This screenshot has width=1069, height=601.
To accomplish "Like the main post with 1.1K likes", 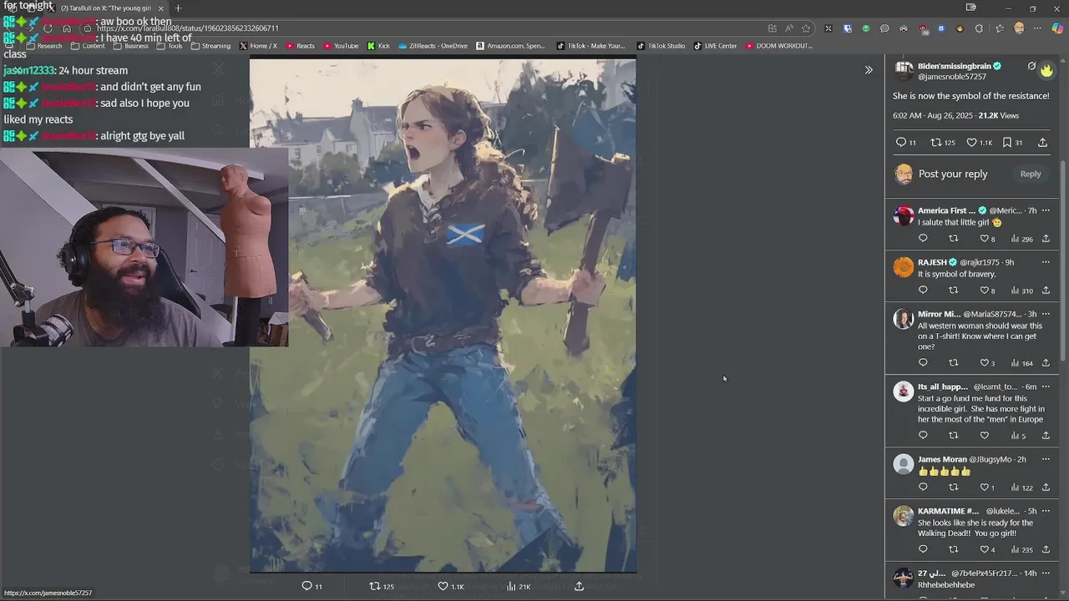I will [980, 143].
